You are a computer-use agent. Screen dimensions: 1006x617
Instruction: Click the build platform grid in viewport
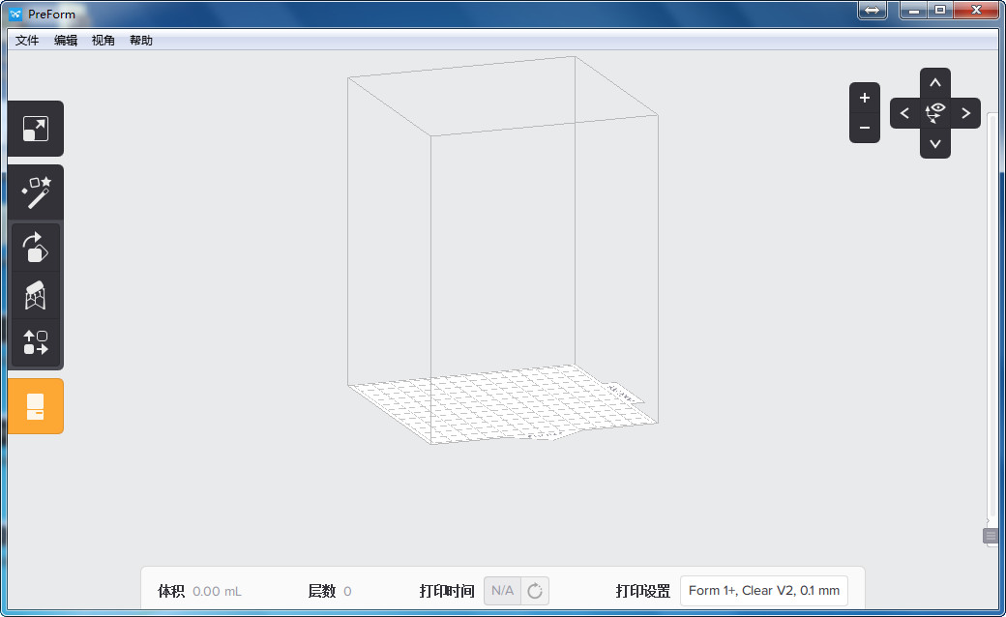[504, 404]
